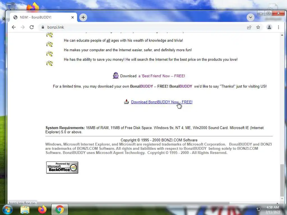Select Chrome in the taskbar
287x215 pixels.
tap(60, 209)
